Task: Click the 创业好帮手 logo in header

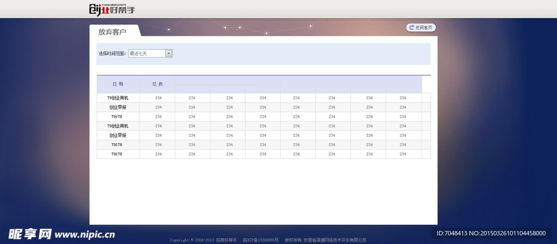Action: [x=112, y=9]
